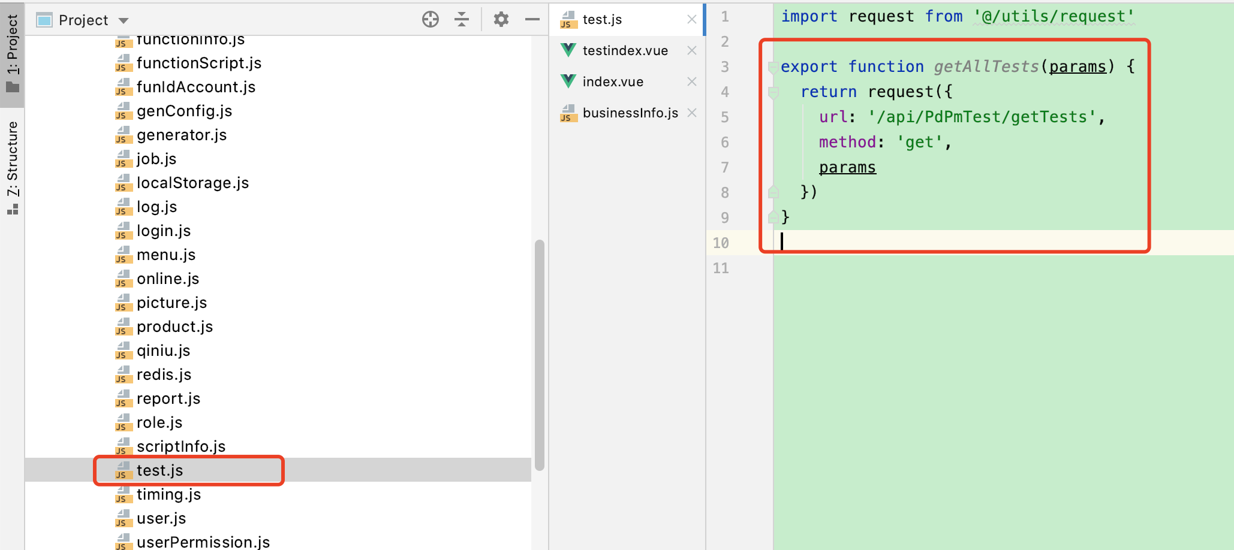Click the collapse all icon in Project panel

462,20
